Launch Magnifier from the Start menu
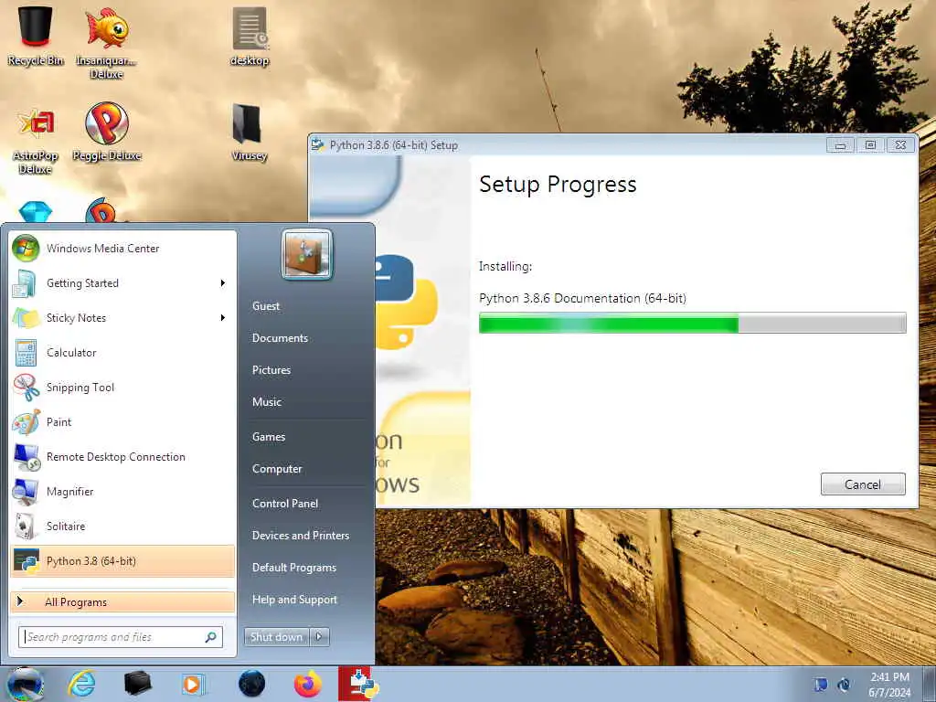The width and height of the screenshot is (936, 702). [x=122, y=491]
